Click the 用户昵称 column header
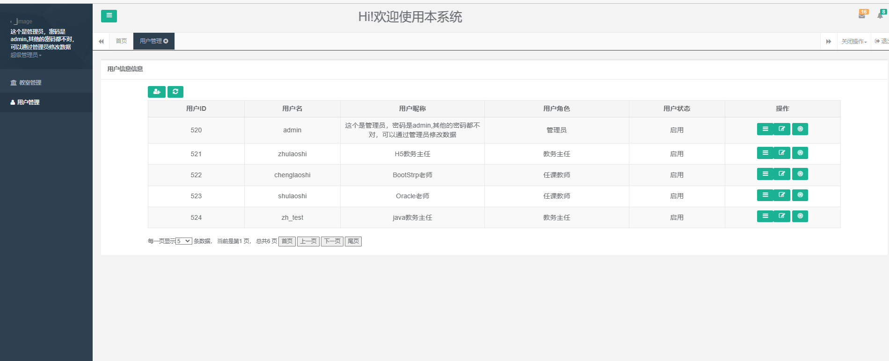Viewport: 889px width, 361px height. (x=412, y=108)
